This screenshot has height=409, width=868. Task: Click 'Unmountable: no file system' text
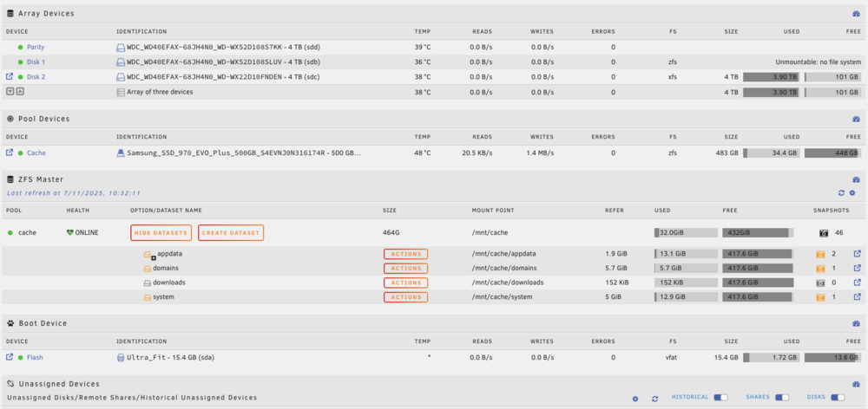[x=819, y=62]
